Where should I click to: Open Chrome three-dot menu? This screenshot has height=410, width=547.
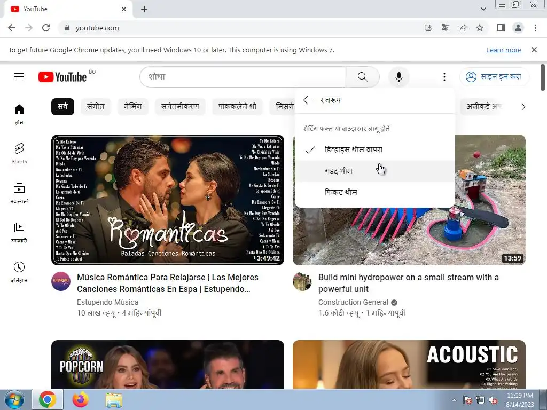tap(535, 28)
